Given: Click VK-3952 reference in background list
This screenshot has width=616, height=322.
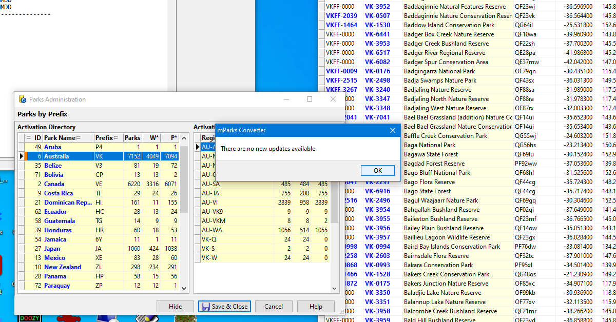Looking at the screenshot, I should (x=377, y=7).
